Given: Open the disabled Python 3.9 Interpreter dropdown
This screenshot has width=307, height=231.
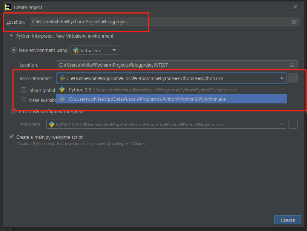Looking at the screenshot, I should (166, 125).
